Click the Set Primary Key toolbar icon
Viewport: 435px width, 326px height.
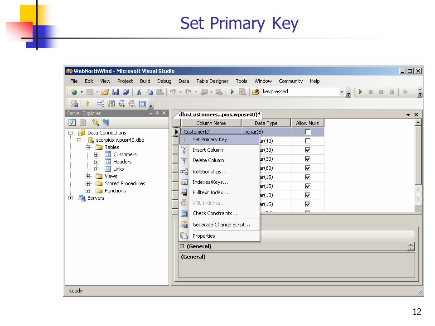point(87,104)
